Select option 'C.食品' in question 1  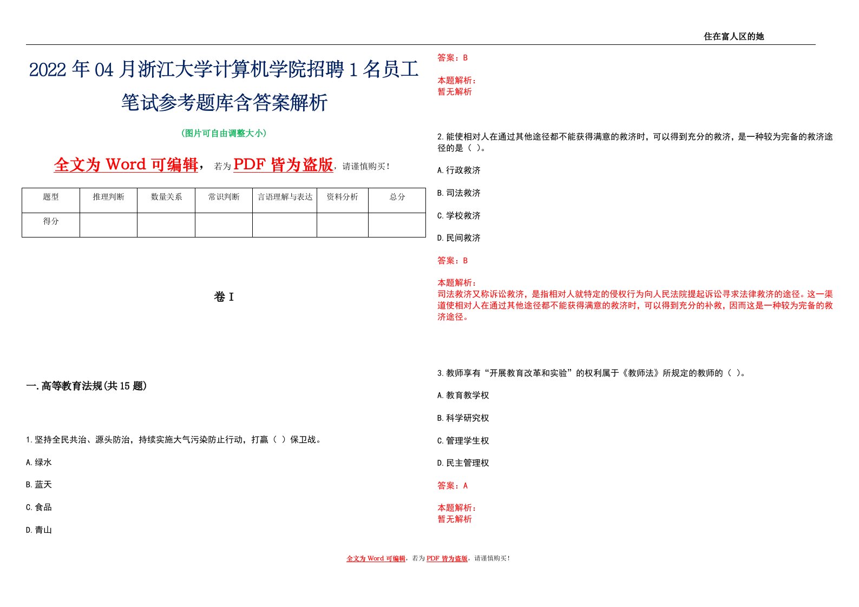(x=39, y=507)
